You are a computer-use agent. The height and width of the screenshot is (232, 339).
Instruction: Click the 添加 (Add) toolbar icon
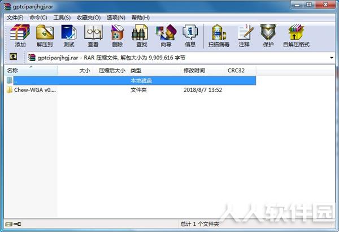pyautogui.click(x=20, y=36)
